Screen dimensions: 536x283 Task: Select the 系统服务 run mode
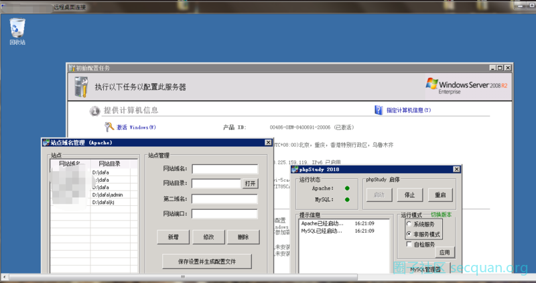pyautogui.click(x=409, y=224)
